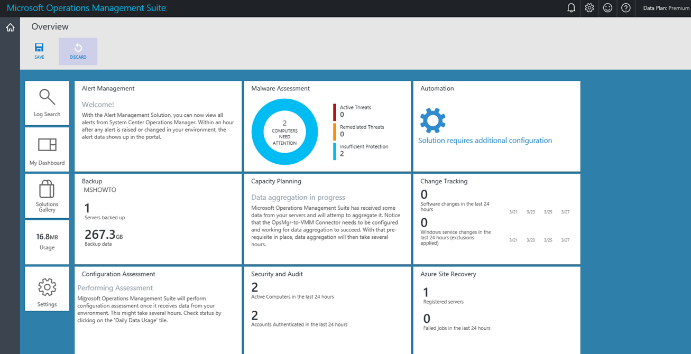The height and width of the screenshot is (354, 691).
Task: Follow the 'Solution requires additional configuration' link
Action: point(485,141)
